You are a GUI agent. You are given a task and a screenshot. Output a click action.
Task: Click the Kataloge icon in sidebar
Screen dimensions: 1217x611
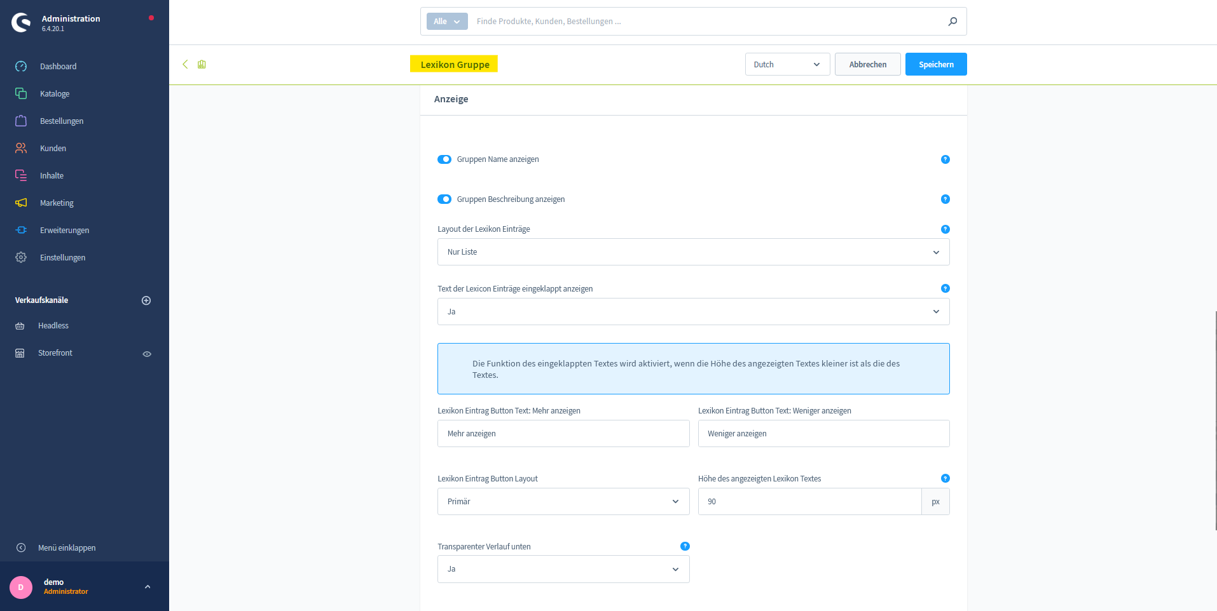21,93
